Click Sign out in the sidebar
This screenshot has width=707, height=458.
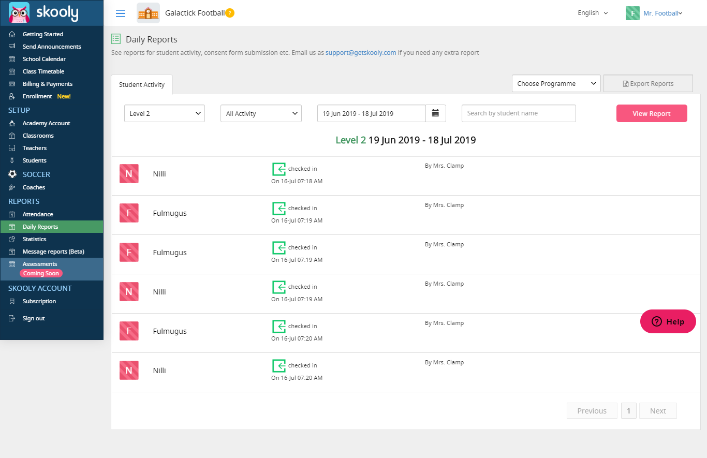tap(34, 318)
